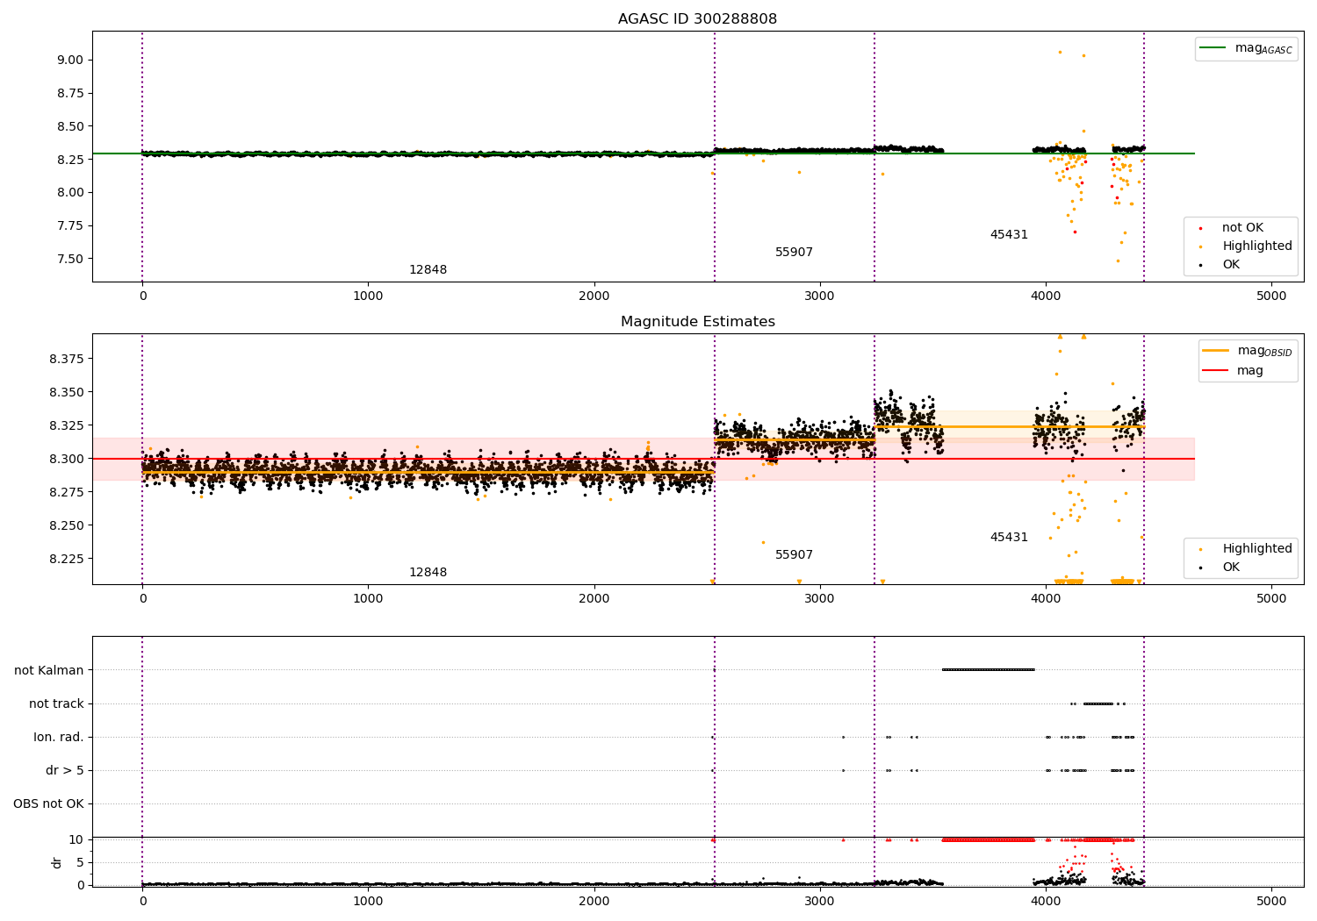Screen dimensions: 1317x921
Task: Click the "8.325" y-axis tick label
Action: (68, 425)
